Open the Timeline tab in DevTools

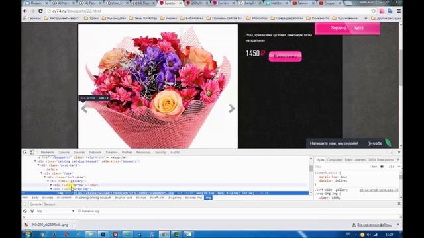click(111, 153)
